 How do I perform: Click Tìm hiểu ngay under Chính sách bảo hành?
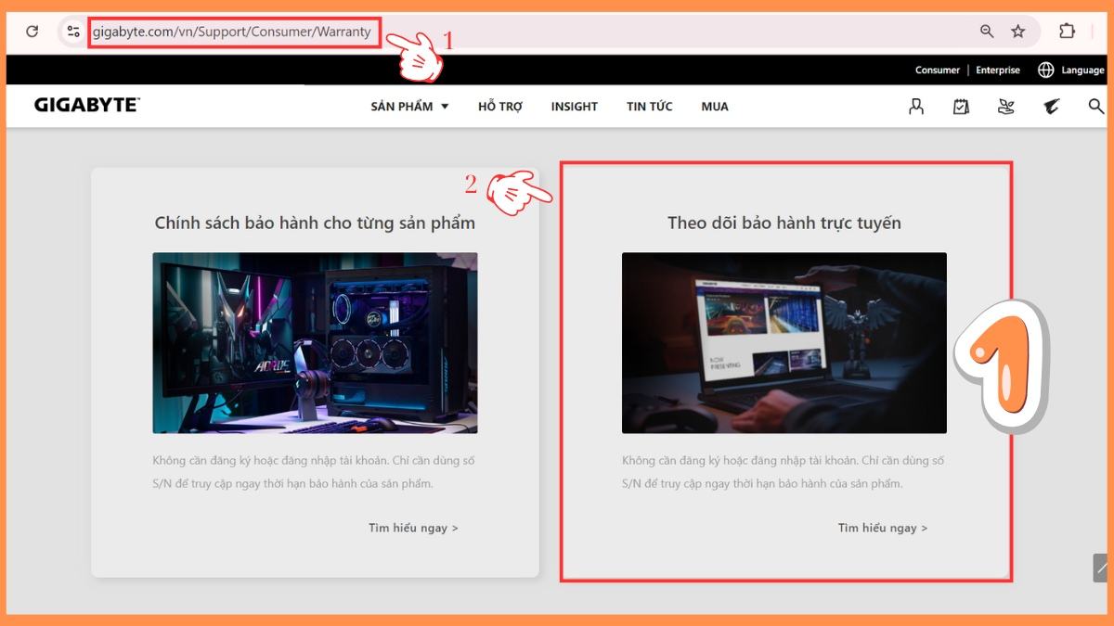413,528
